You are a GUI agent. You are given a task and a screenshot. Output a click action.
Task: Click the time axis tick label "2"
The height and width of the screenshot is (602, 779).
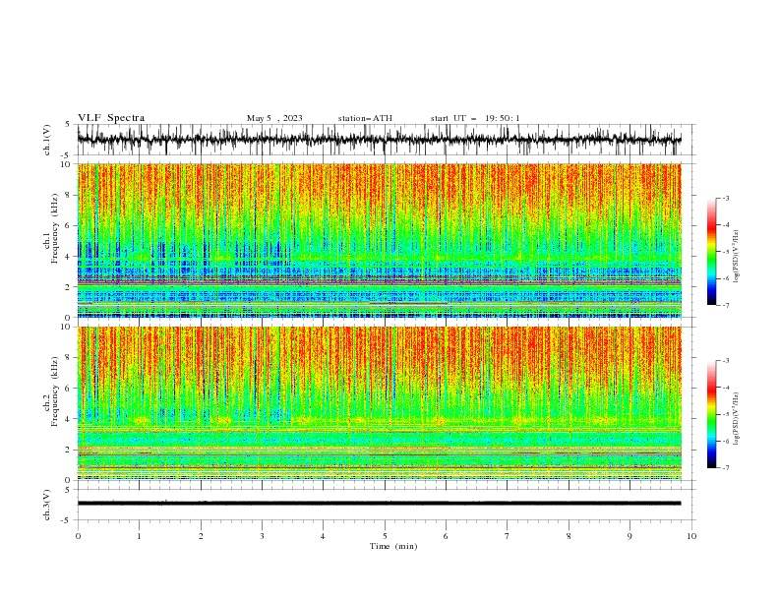(x=201, y=536)
